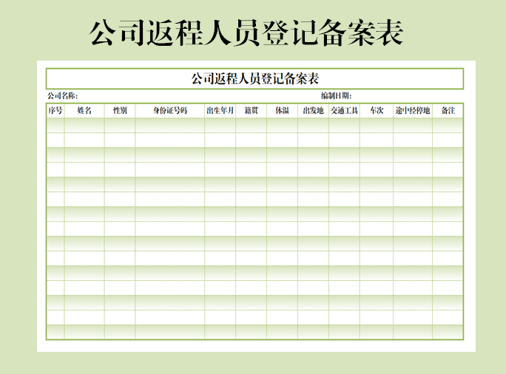Click the first empty cell under 姓名

tap(84, 125)
